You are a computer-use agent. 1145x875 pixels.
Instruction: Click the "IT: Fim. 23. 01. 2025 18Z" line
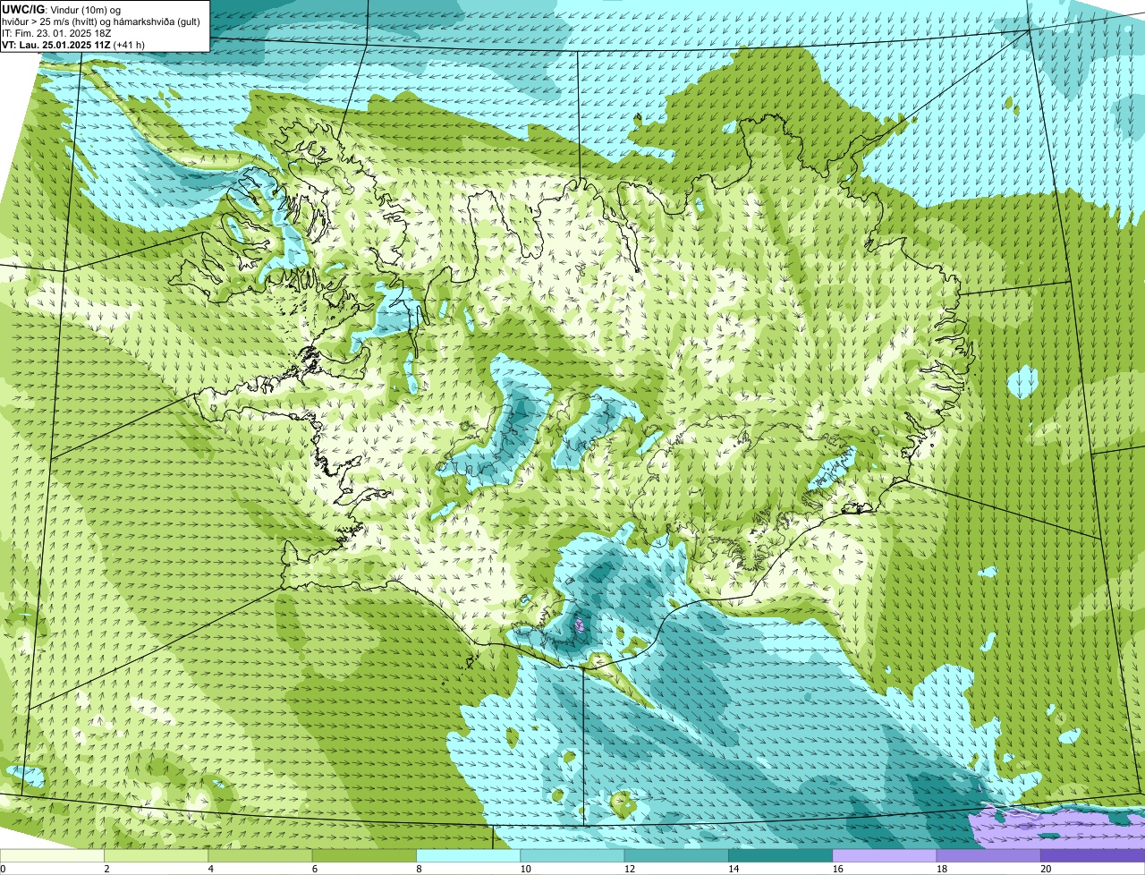(56, 32)
